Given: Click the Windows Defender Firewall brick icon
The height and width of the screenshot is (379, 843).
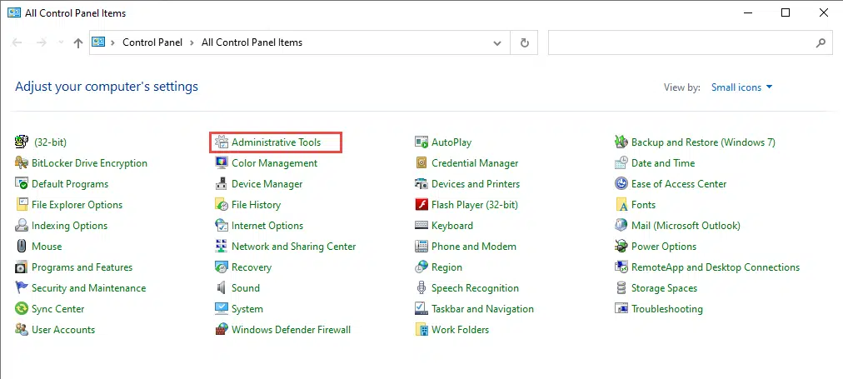Looking at the screenshot, I should pyautogui.click(x=222, y=330).
